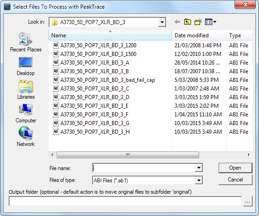Select file A3730_50_POP7_XLR_BD_3_bad_fail_cap
The image size is (259, 216).
[x=108, y=80]
